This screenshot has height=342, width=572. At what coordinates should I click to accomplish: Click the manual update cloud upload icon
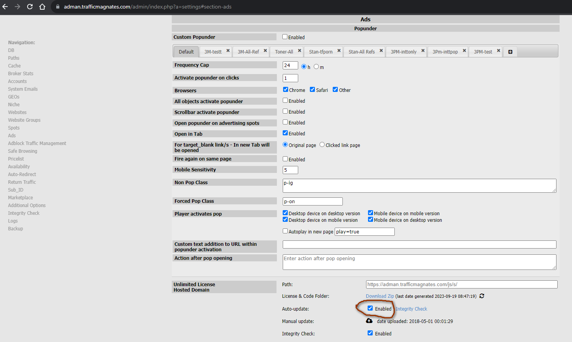pyautogui.click(x=369, y=321)
